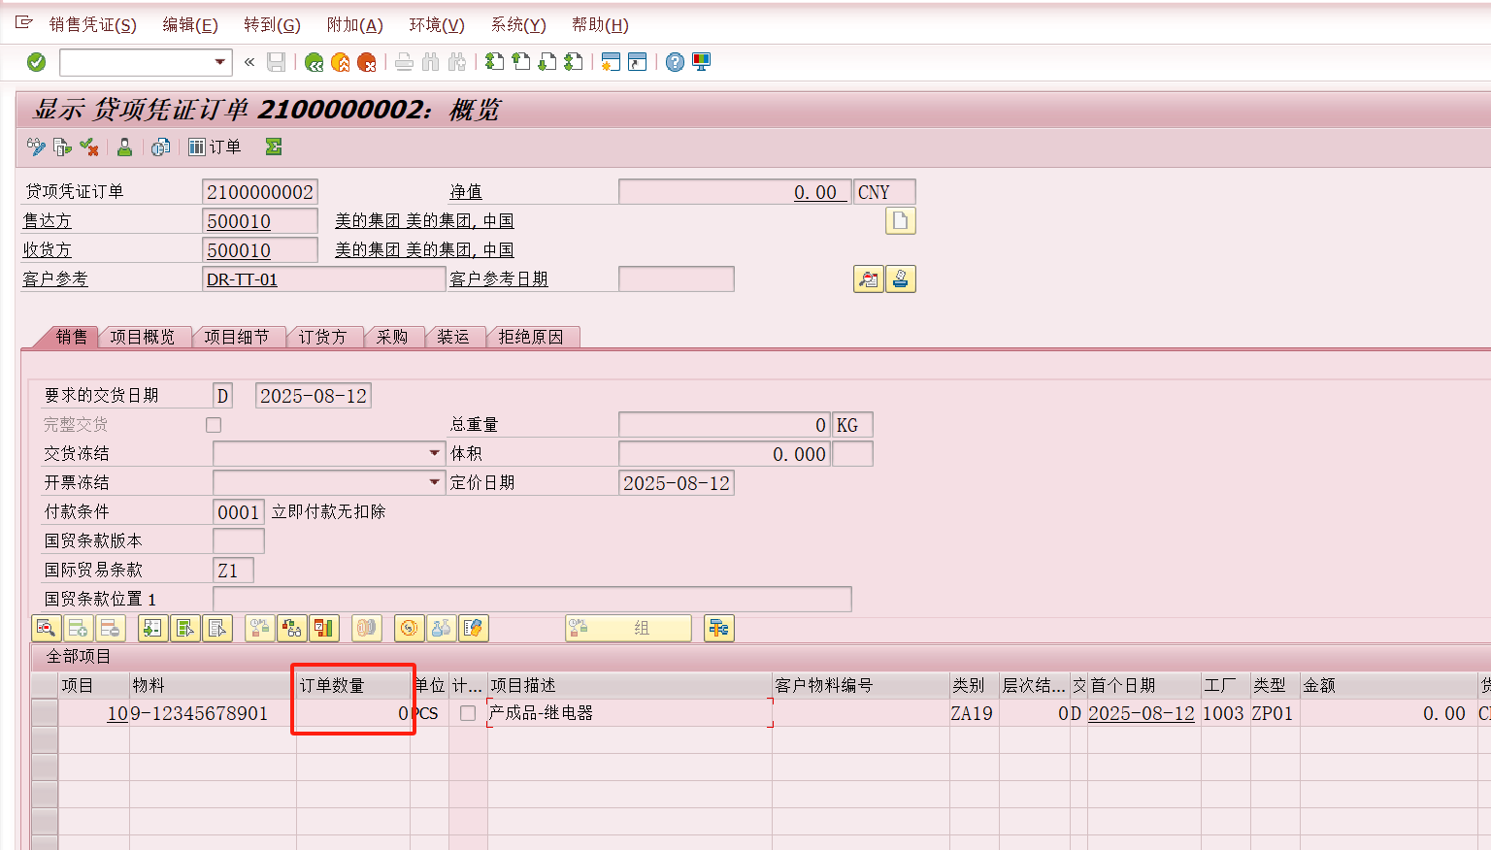1491x850 pixels.
Task: Click first date 2025-08-12 in item row
Action: [x=1142, y=713]
